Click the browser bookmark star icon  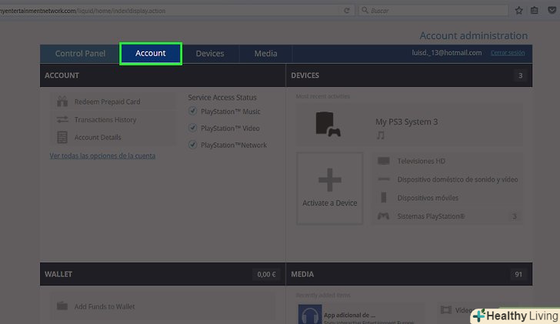(x=519, y=11)
